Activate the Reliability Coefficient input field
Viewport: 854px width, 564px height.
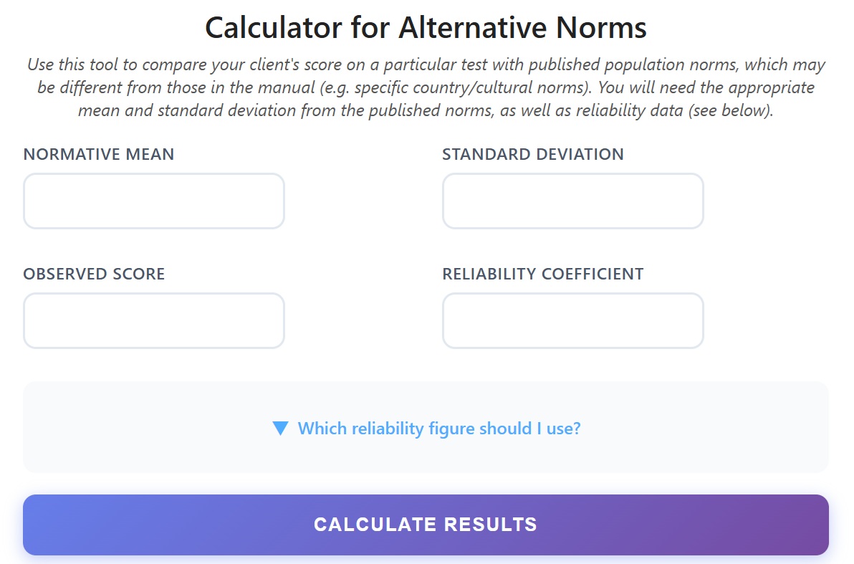[572, 320]
